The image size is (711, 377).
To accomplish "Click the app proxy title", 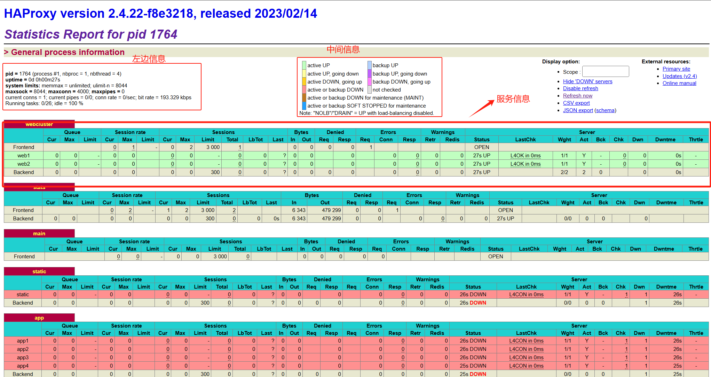I will pos(39,318).
